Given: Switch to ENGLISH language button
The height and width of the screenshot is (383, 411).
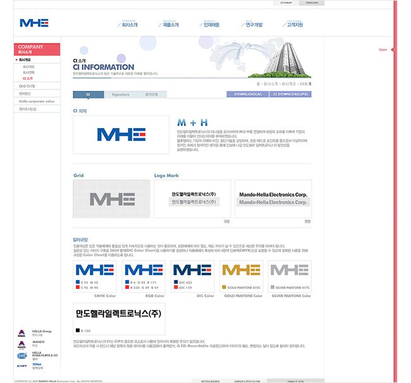Looking at the screenshot, I should click(x=312, y=3).
